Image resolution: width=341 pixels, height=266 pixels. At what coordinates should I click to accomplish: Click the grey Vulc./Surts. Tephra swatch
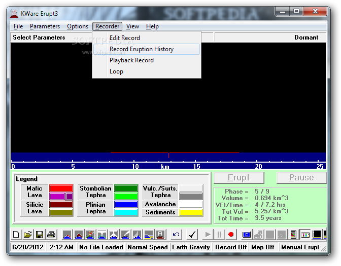[x=191, y=196]
